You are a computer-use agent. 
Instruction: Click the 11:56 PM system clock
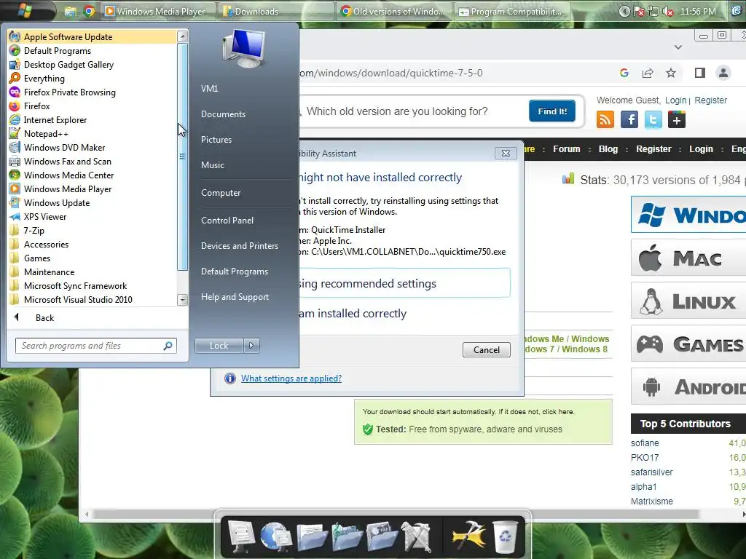coord(698,12)
